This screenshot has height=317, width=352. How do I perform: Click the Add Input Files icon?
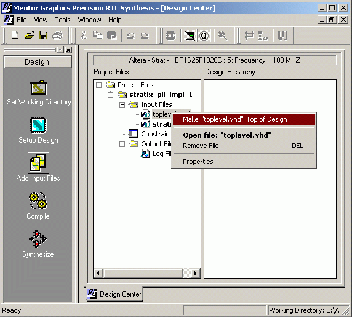tap(38, 163)
